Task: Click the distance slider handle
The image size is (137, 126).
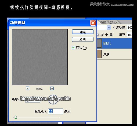Action: pos(16,117)
